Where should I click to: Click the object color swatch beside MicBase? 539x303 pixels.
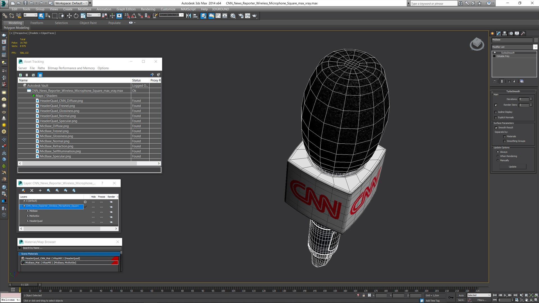(536, 40)
